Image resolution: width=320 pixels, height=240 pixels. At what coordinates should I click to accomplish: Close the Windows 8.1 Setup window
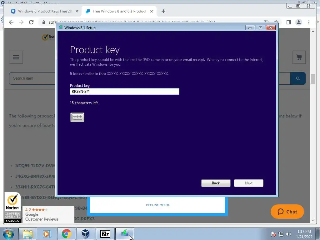point(271,28)
